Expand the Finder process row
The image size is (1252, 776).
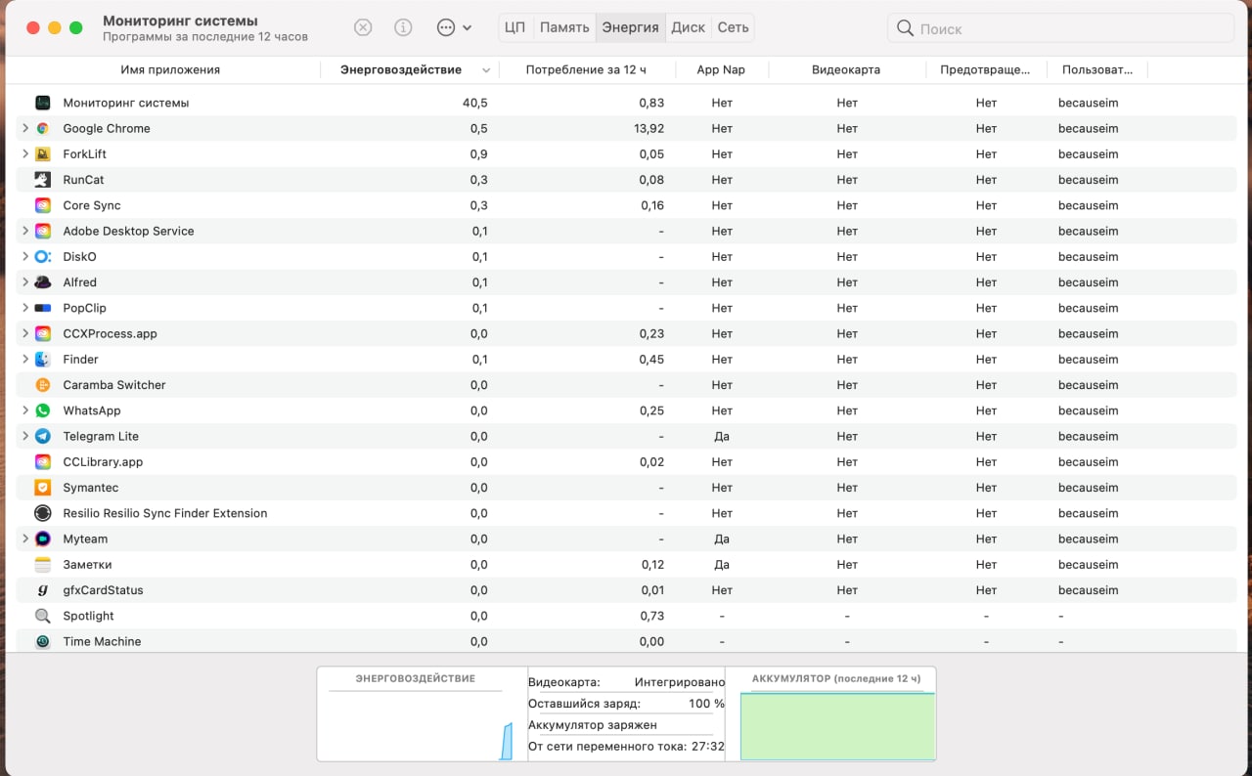click(x=25, y=360)
